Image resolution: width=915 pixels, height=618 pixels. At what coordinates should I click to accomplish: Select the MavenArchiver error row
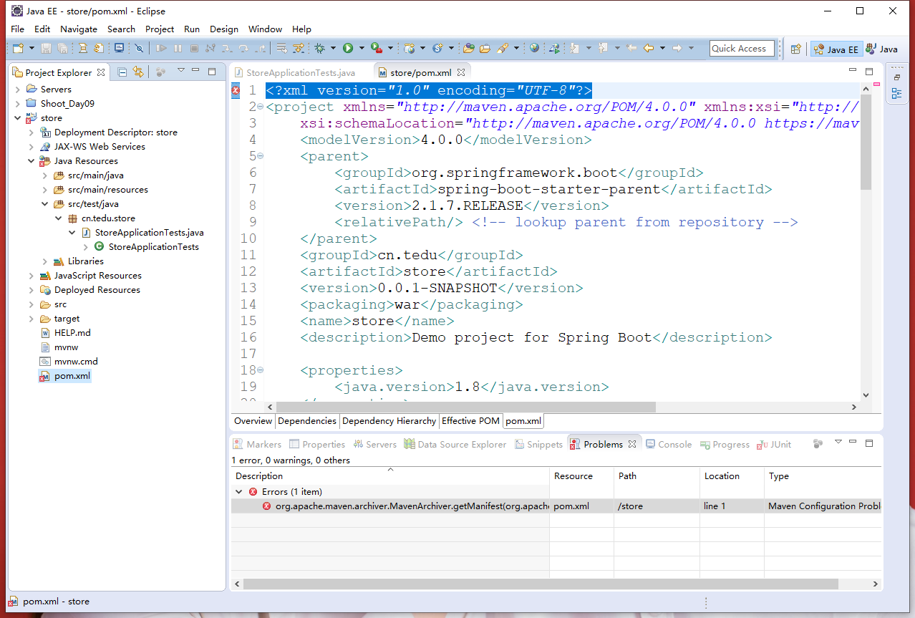(555, 506)
